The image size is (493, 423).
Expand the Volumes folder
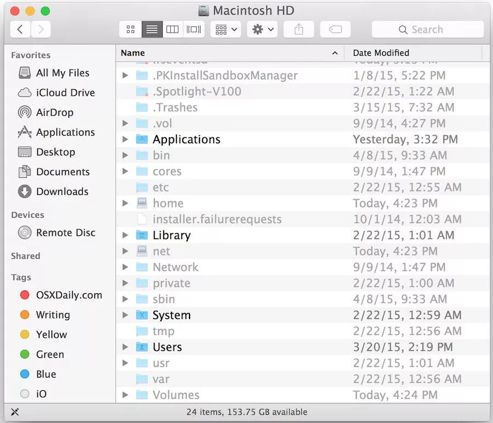click(125, 395)
